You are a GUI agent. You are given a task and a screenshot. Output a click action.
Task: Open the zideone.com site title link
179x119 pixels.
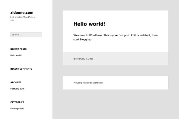pyautogui.click(x=22, y=12)
